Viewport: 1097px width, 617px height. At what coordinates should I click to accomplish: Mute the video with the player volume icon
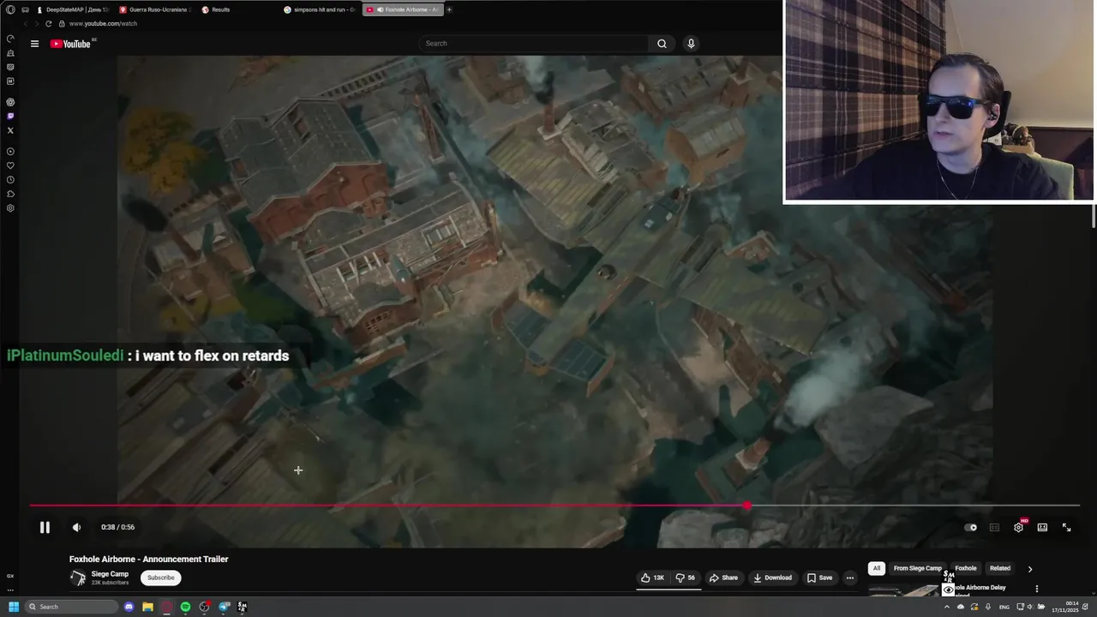coord(76,527)
